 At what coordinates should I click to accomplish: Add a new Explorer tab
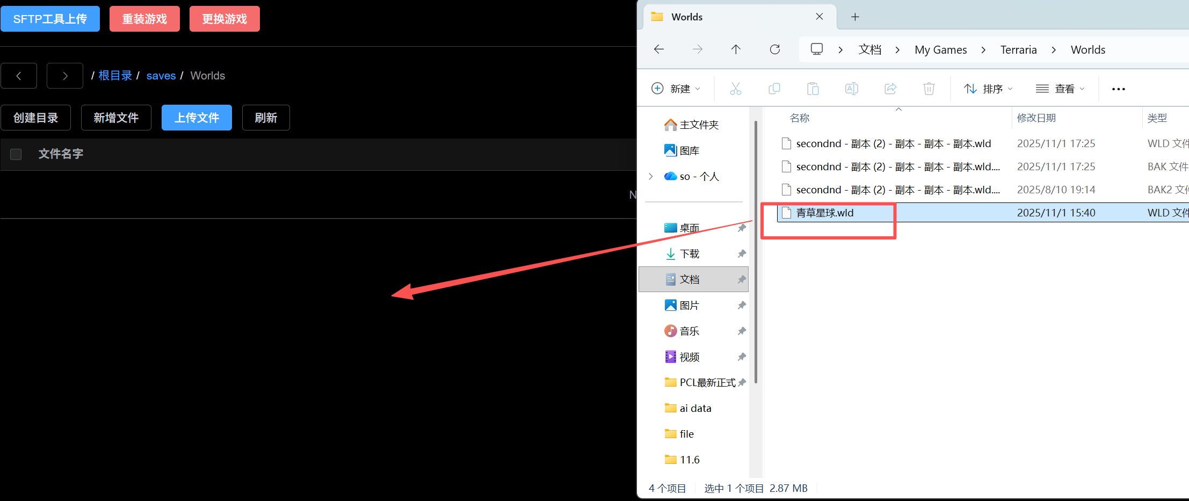tap(855, 17)
